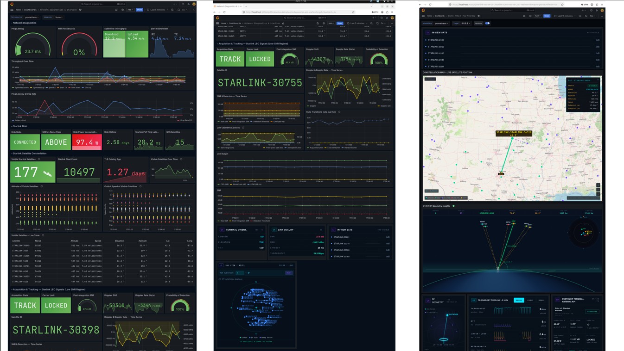
Task: Click browser reload button in right window
Action: [x=431, y=4]
